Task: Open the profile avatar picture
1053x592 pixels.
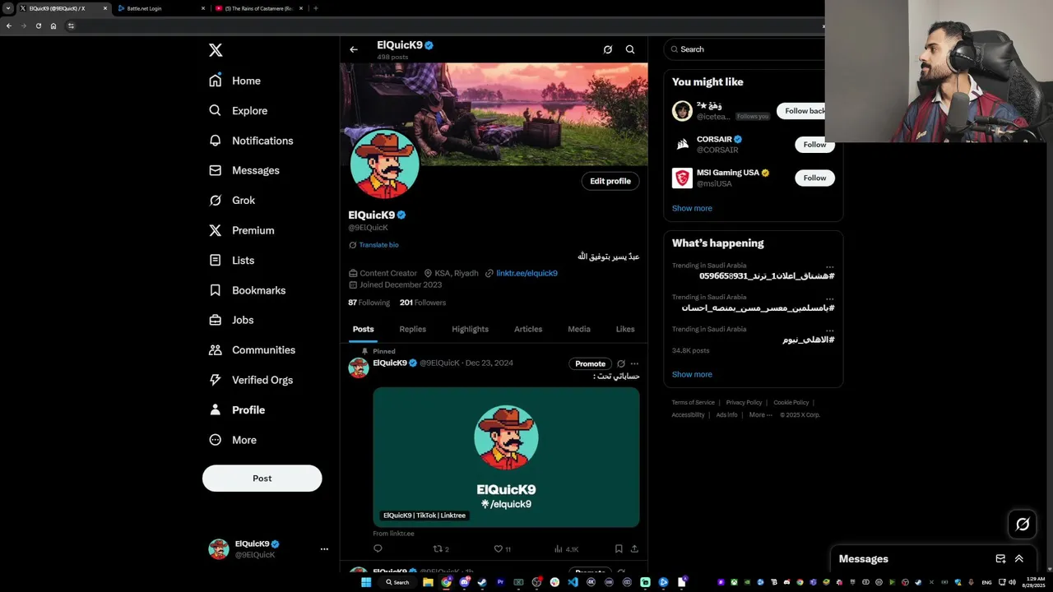Action: (384, 164)
